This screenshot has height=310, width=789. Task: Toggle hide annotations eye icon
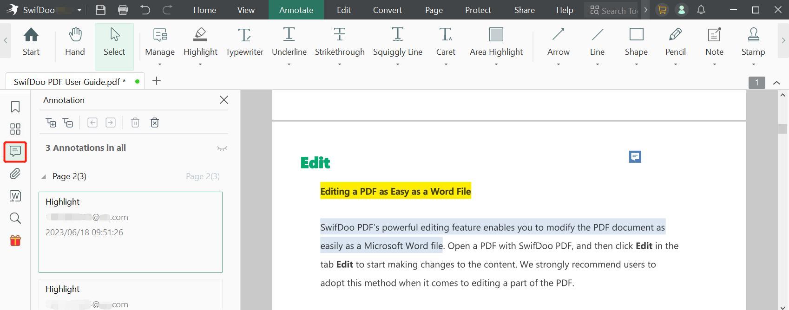click(x=222, y=149)
